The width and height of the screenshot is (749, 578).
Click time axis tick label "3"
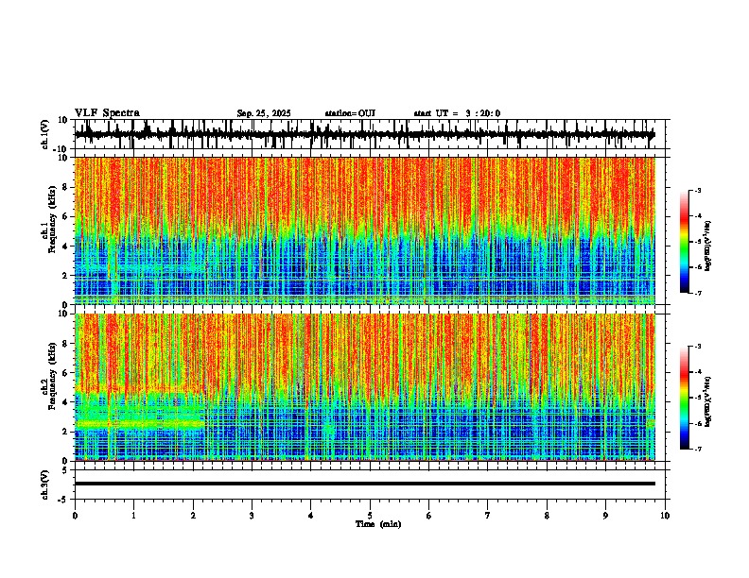(x=252, y=516)
